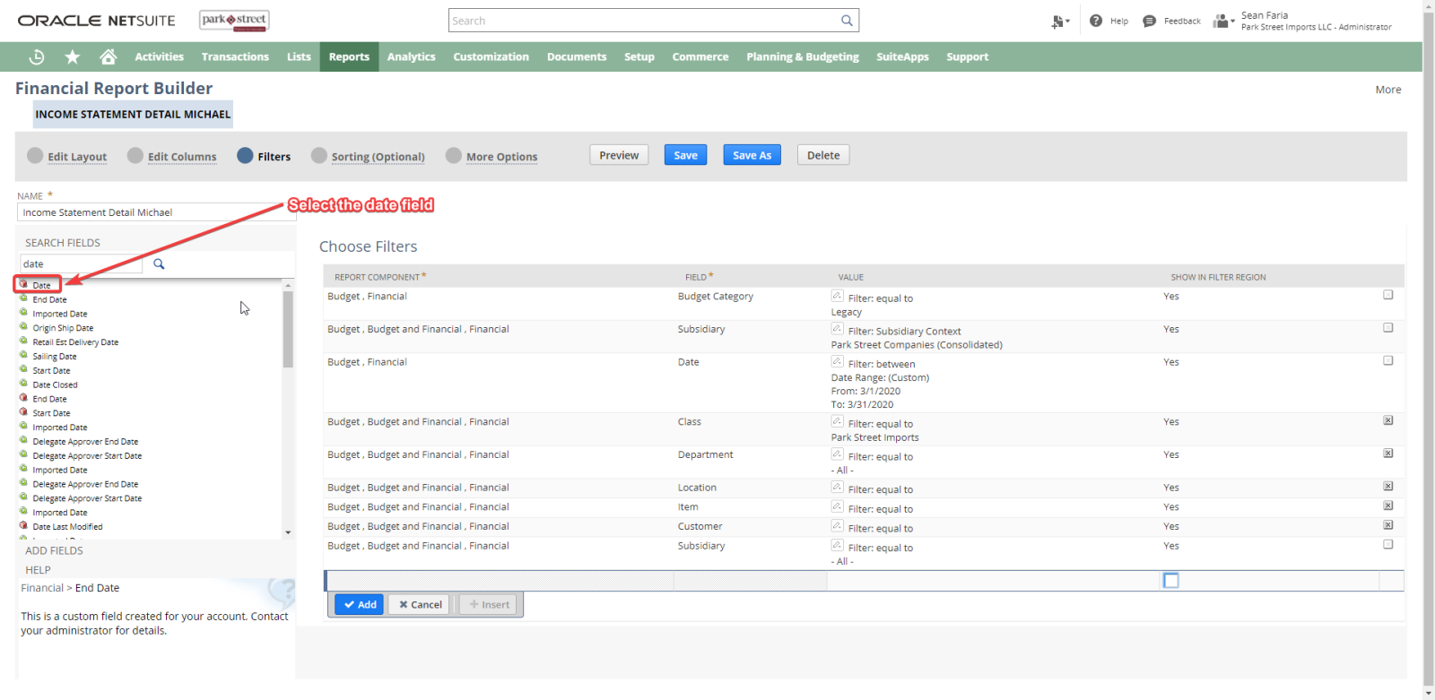
Task: Open the Change Role dropdown
Action: 1224,21
